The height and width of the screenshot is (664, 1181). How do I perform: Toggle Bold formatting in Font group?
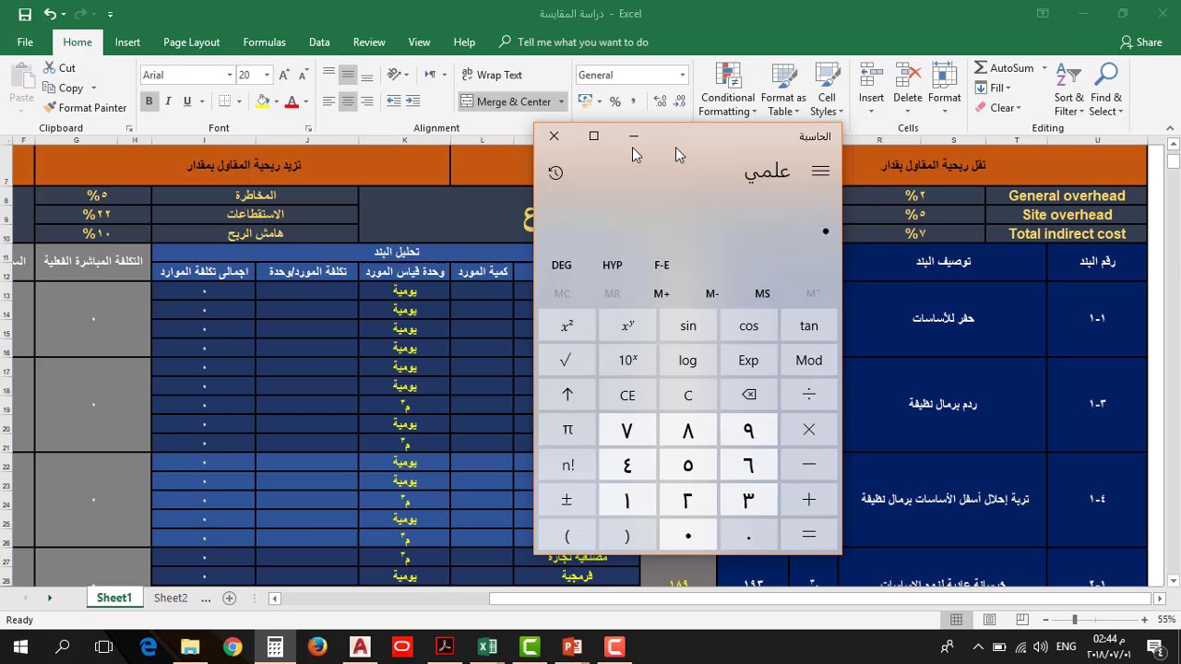[x=149, y=101]
